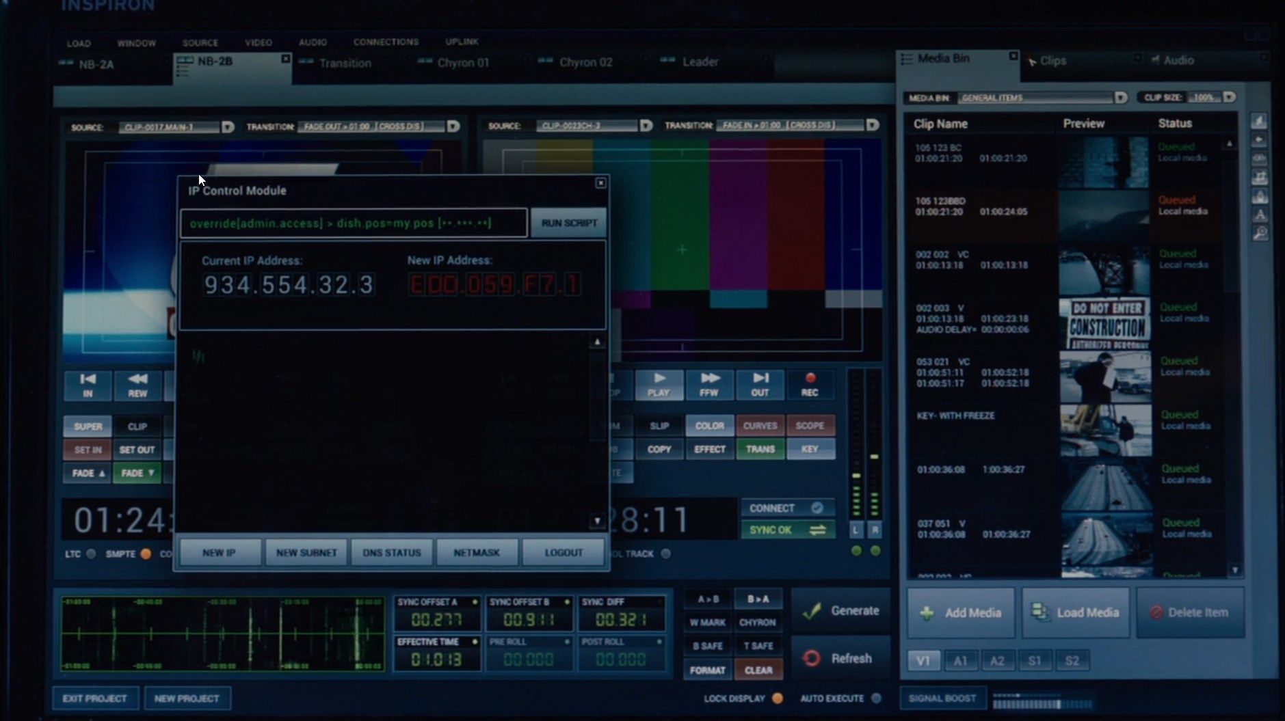The width and height of the screenshot is (1285, 721).
Task: Select the DO NOT ENTER CONSTRUCTION clip thumbnail
Action: [x=1104, y=324]
